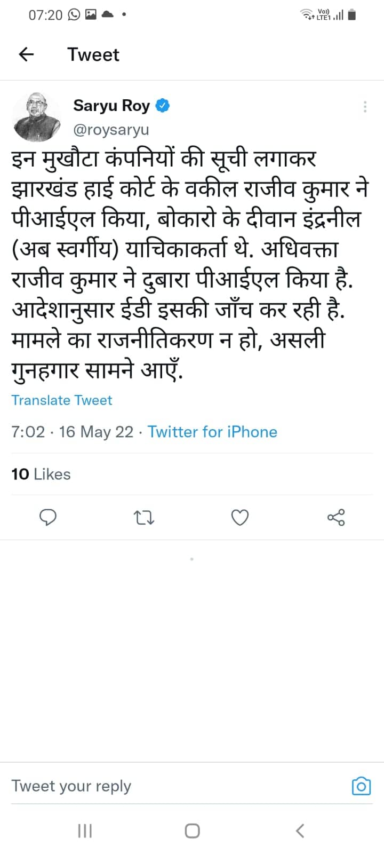This screenshot has height=854, width=384.
Task: Tap the blue verified badge beside Saryu Roy
Action: 163,105
